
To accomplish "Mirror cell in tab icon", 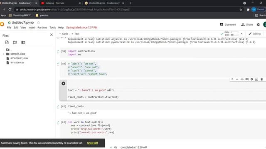I will (257, 79).
